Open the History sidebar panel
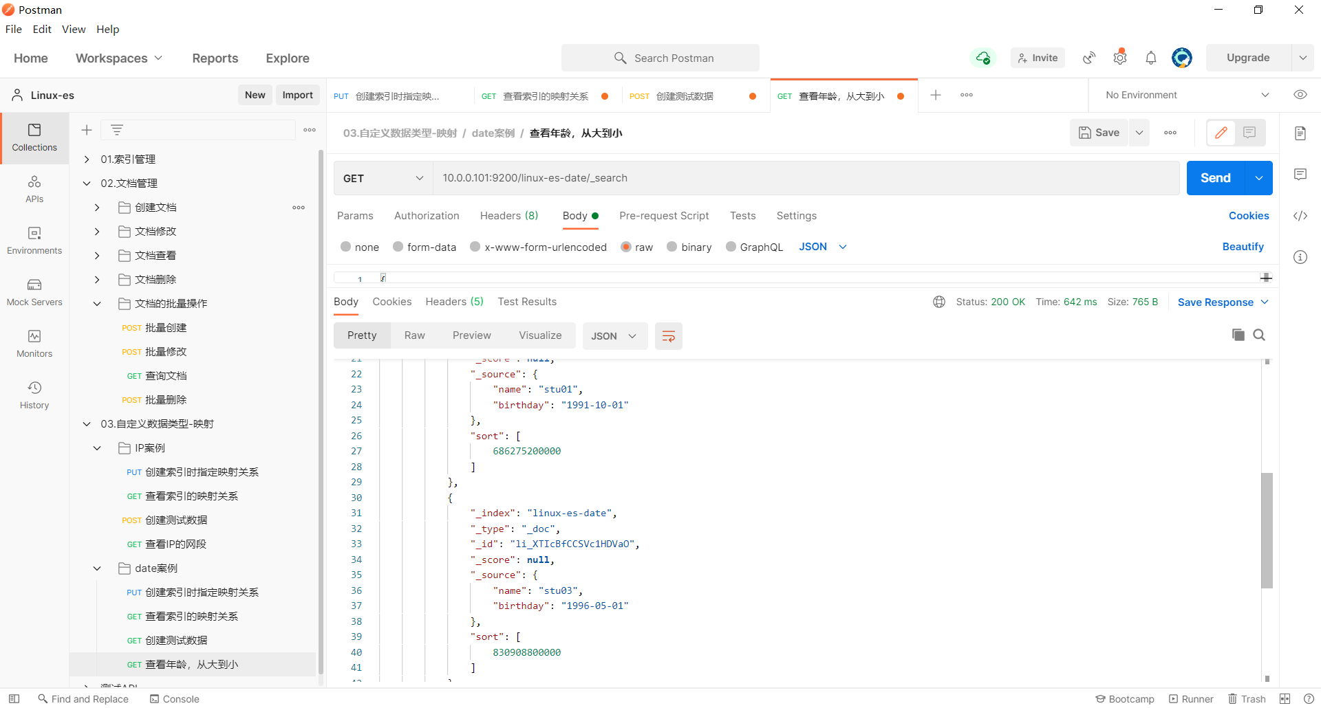 [x=34, y=396]
